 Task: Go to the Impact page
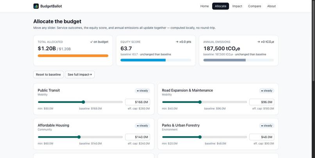pos(237,6)
